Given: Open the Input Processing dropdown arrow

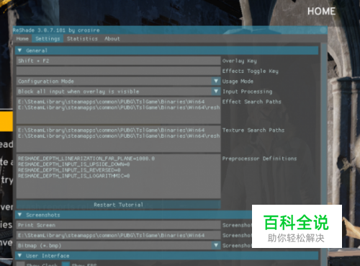Looking at the screenshot, I should (x=216, y=92).
